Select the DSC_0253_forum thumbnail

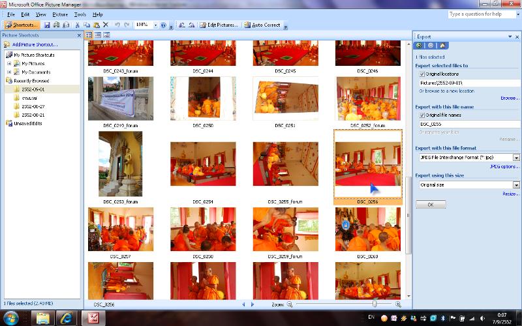click(x=120, y=164)
